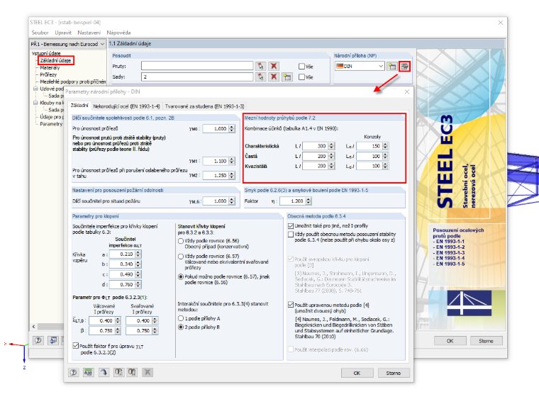Toggle 'Umožnit také pro jiné, než I-profily' checkbox
This screenshot has height=404, width=539.
tap(291, 226)
